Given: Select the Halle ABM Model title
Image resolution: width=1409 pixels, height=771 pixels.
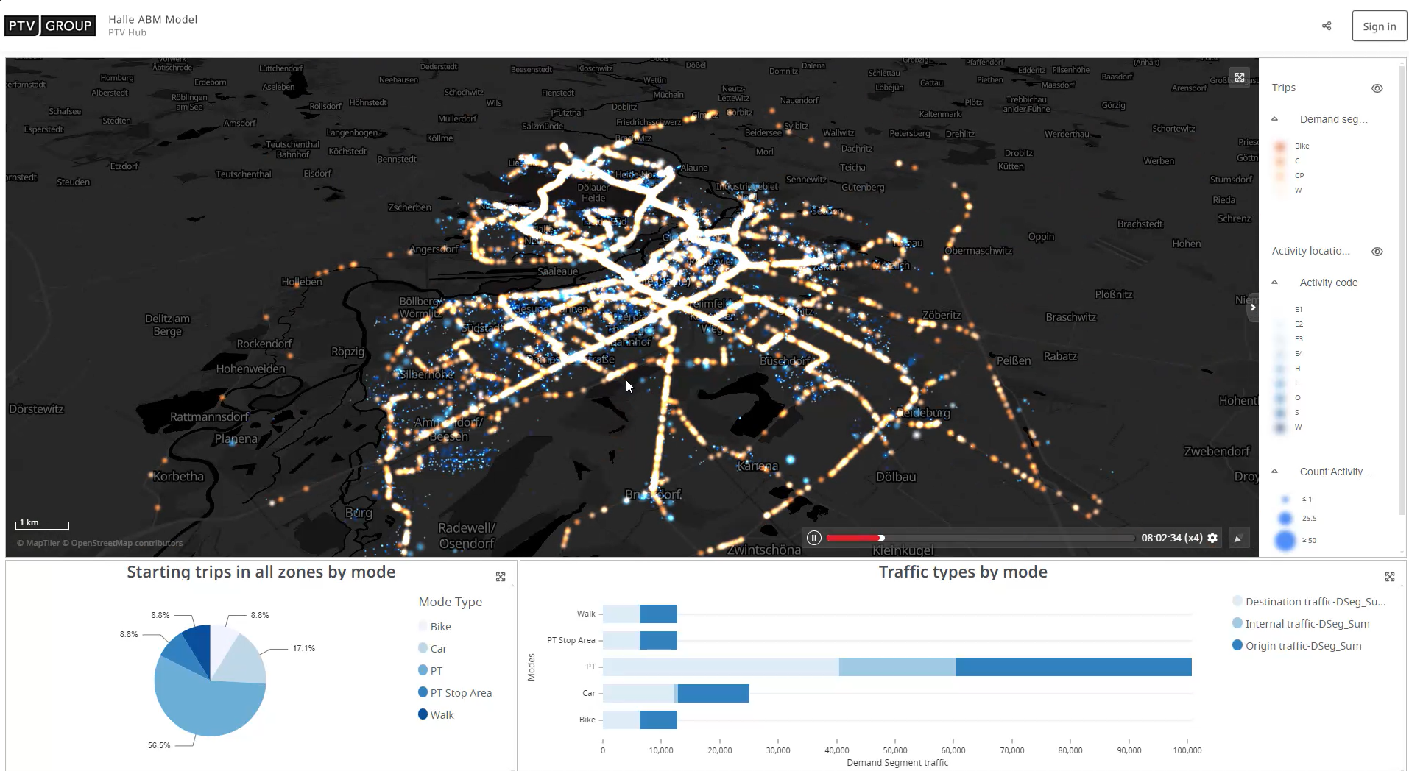Looking at the screenshot, I should 152,20.
